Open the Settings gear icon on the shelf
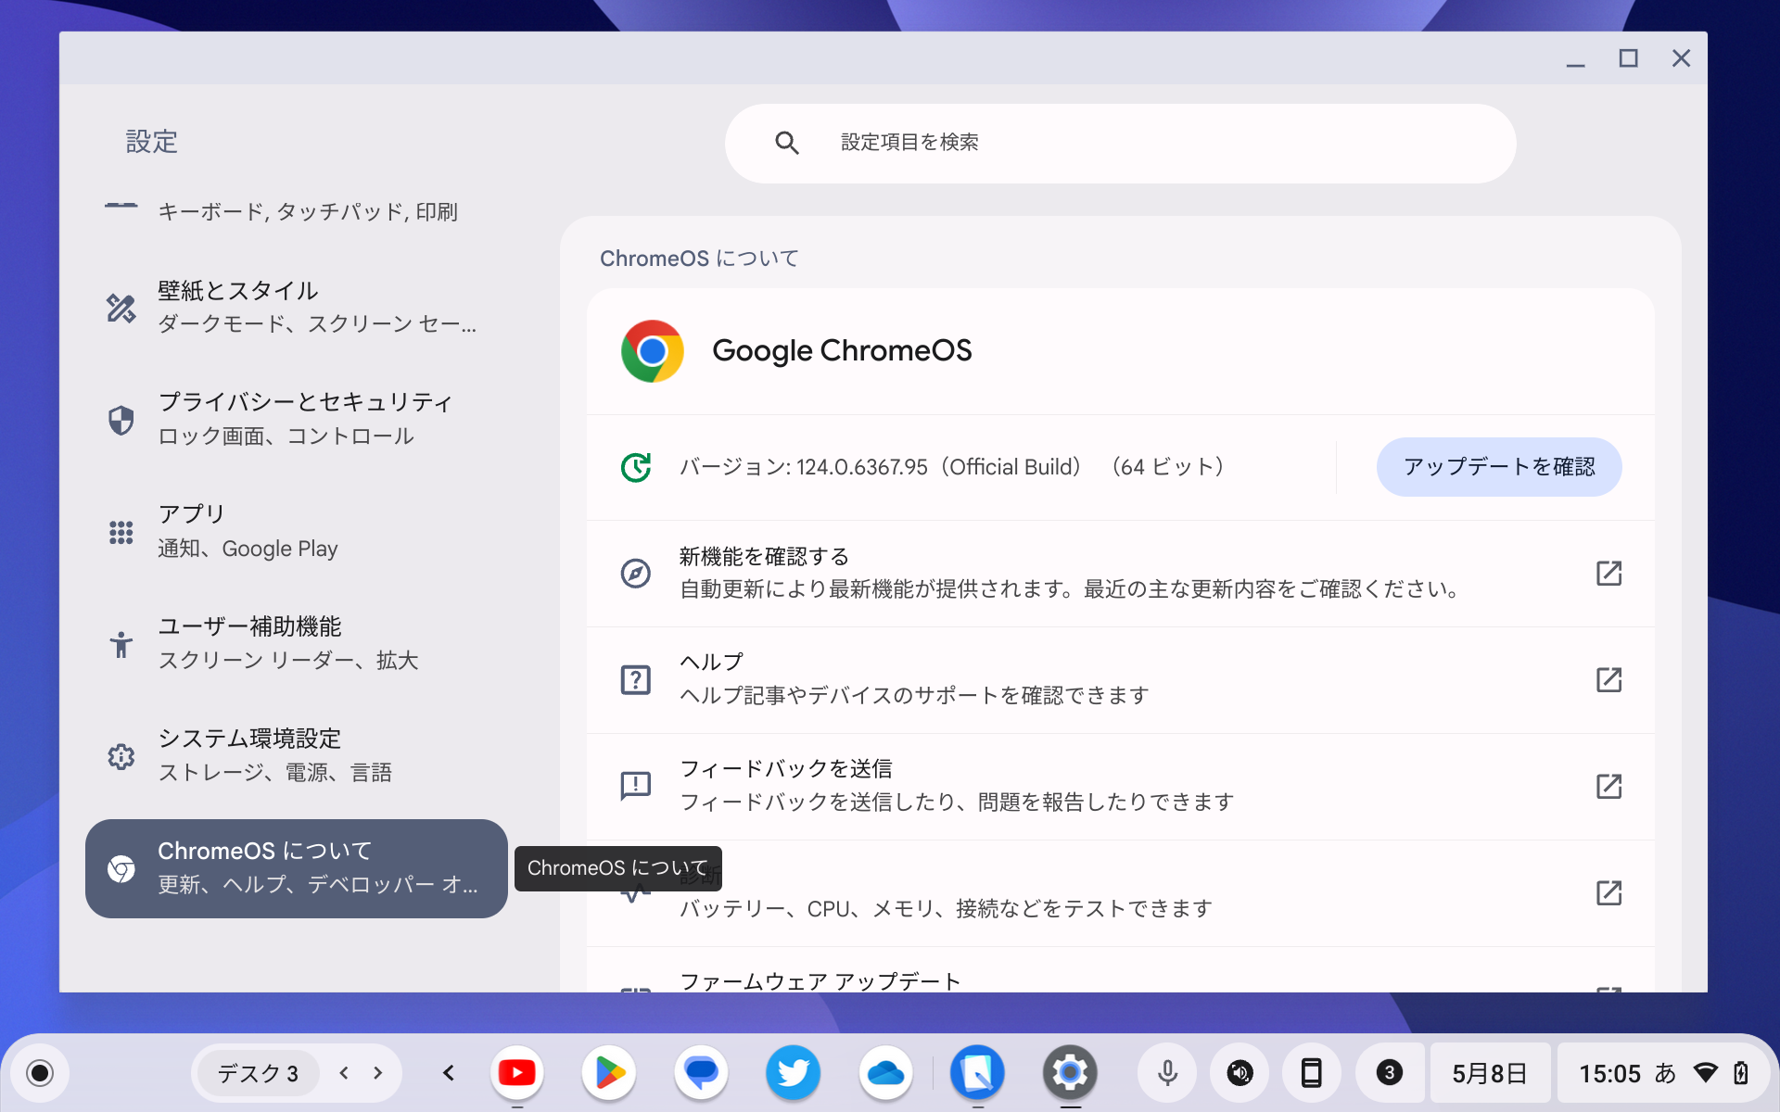This screenshot has height=1112, width=1780. tap(1070, 1072)
